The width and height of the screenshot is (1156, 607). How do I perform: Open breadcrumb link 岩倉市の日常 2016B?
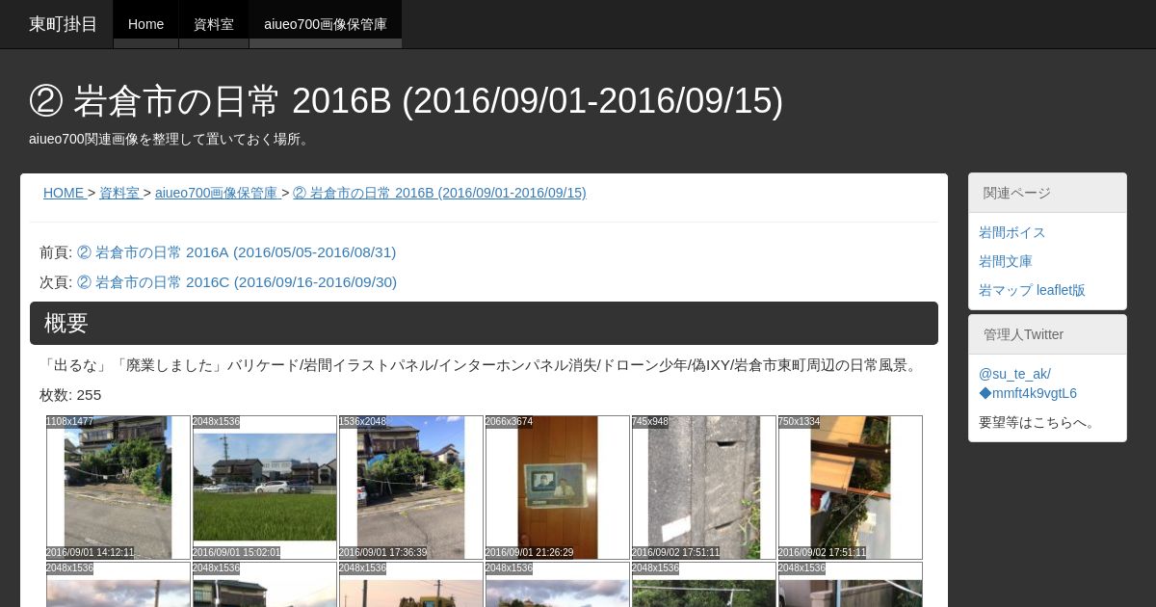[x=439, y=193]
